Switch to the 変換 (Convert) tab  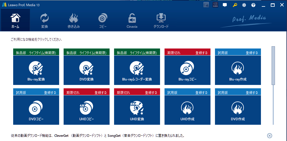pos(45,20)
